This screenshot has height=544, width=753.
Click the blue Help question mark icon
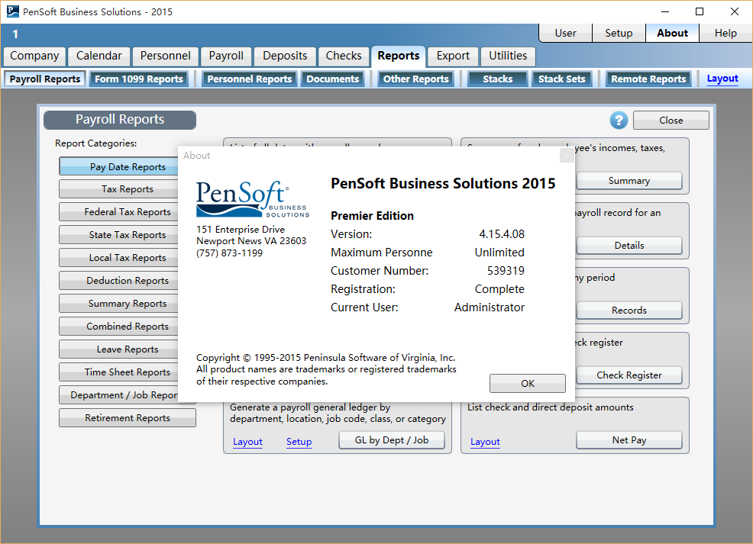619,120
